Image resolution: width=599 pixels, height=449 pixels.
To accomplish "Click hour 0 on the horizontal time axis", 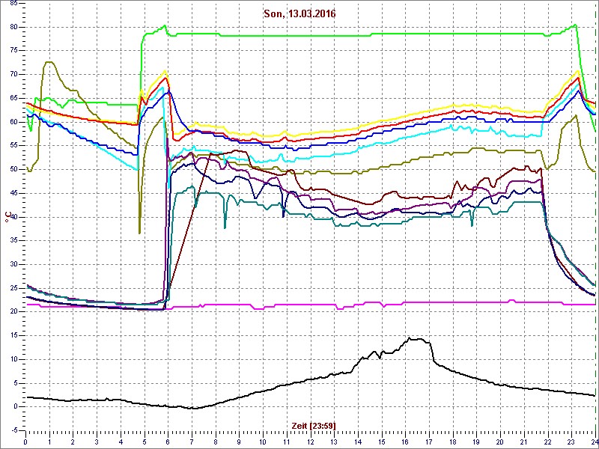I will coord(25,442).
